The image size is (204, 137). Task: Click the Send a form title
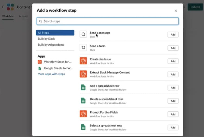pos(98,46)
